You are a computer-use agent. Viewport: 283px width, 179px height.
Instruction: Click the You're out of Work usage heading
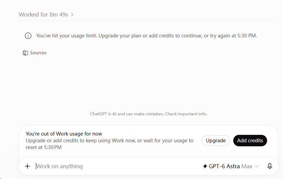tap(64, 134)
